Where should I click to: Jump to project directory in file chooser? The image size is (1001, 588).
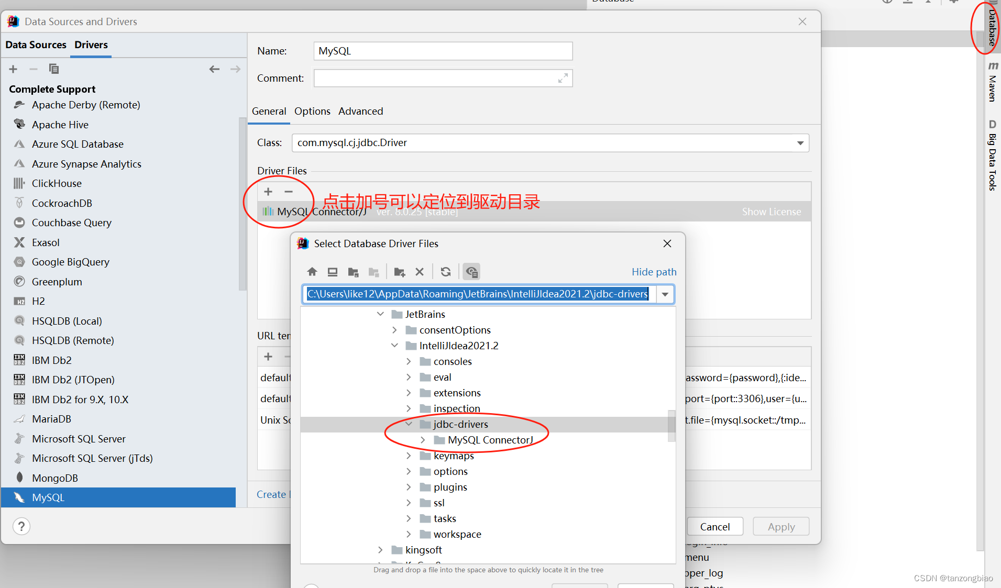tap(354, 272)
